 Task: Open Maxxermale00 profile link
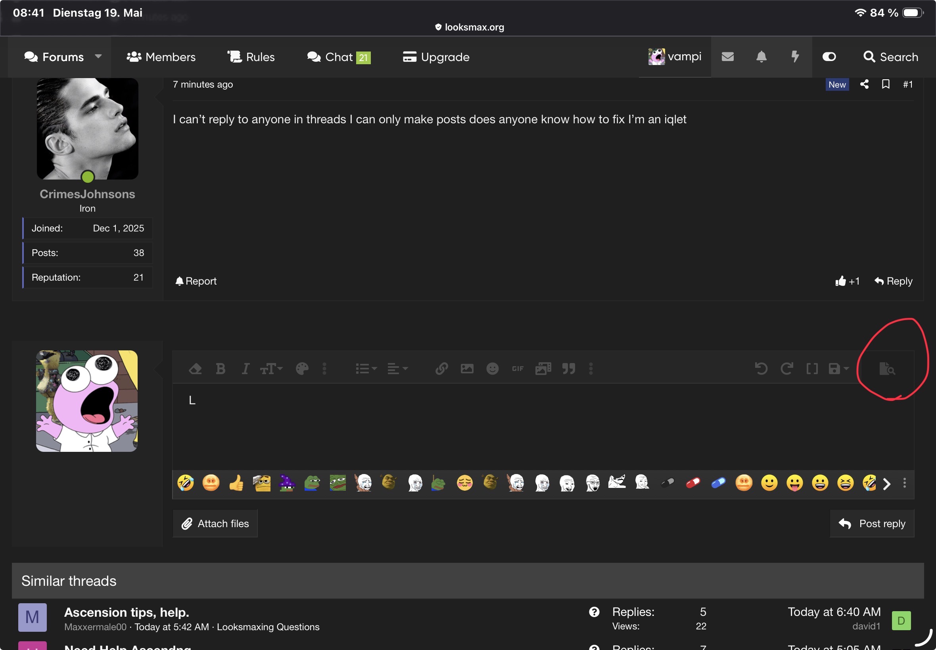pos(95,627)
